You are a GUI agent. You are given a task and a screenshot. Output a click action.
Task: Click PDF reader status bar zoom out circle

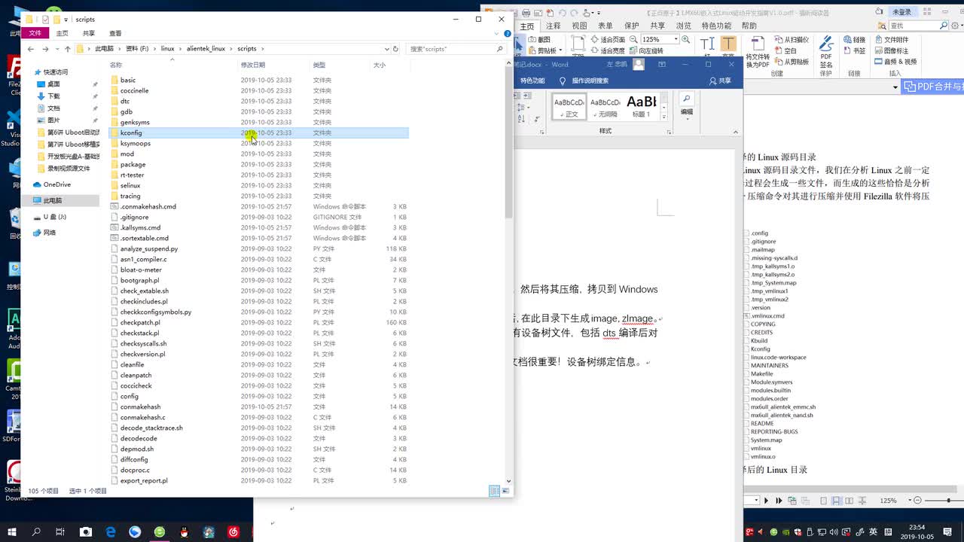click(x=917, y=501)
